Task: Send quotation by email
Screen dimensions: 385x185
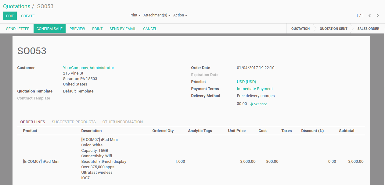Action: [123, 29]
